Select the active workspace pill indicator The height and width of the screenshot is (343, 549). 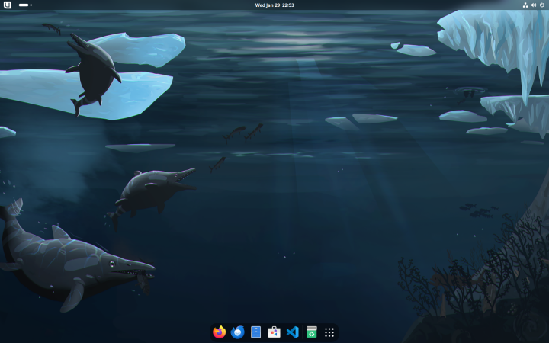pyautogui.click(x=24, y=5)
